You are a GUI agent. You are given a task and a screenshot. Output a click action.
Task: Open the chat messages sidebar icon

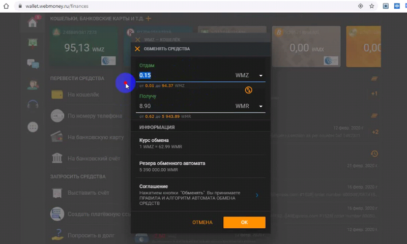point(33,64)
